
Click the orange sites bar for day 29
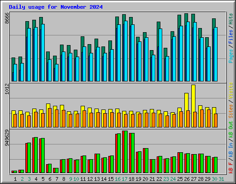click(x=209, y=118)
